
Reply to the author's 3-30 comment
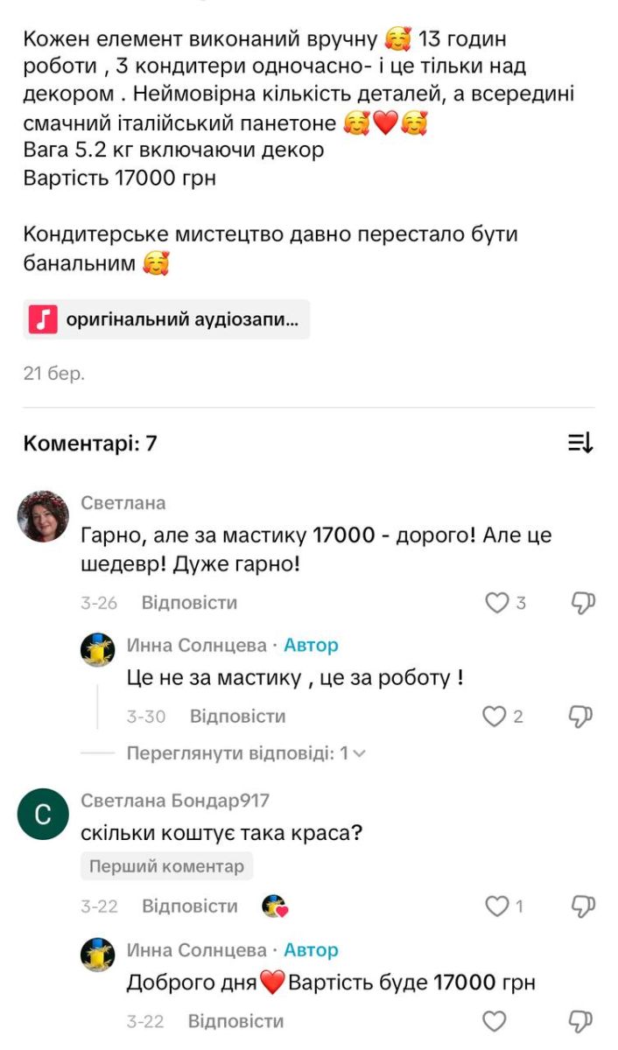237,717
